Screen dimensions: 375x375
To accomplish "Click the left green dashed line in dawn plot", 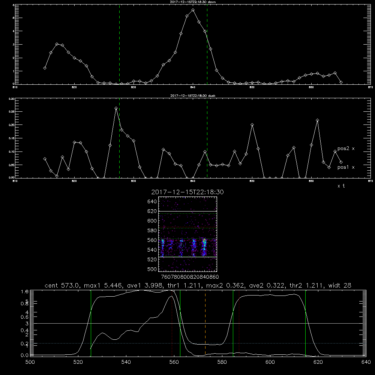I will point(119,44).
